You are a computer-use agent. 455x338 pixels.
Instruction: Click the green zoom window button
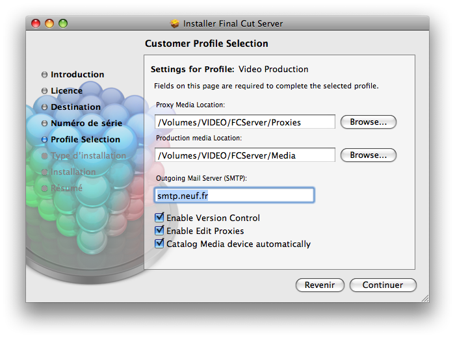tap(63, 23)
